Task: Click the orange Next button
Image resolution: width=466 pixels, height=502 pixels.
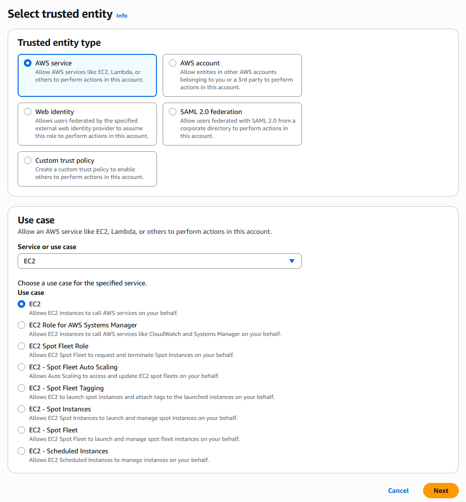Action: pyautogui.click(x=441, y=491)
